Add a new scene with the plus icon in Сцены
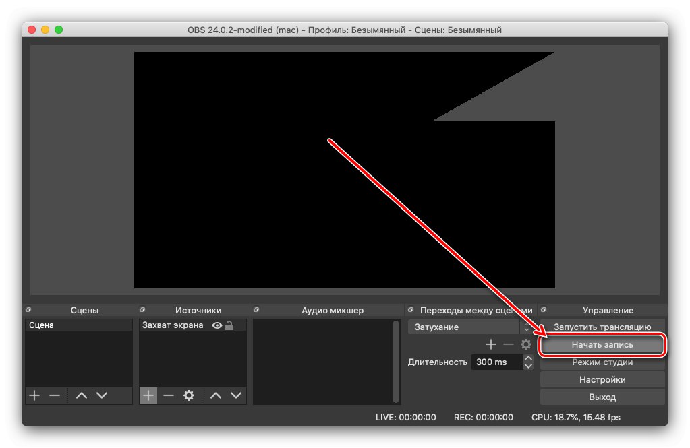The height and width of the screenshot is (448, 690). 34,395
